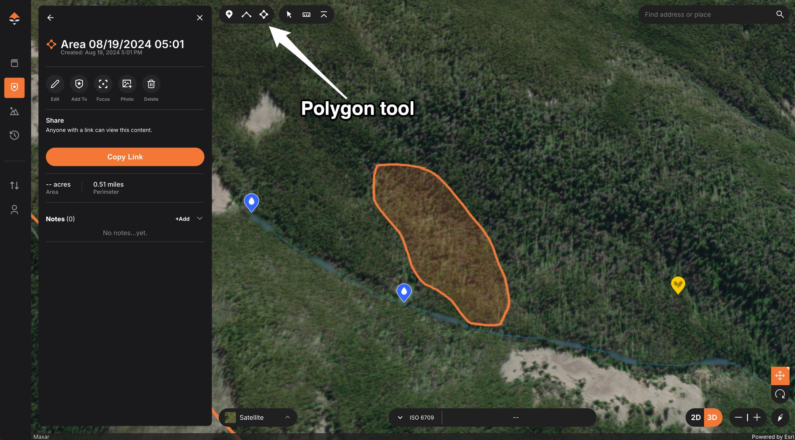The width and height of the screenshot is (795, 440).
Task: Click Edit in the area panel
Action: 55,84
